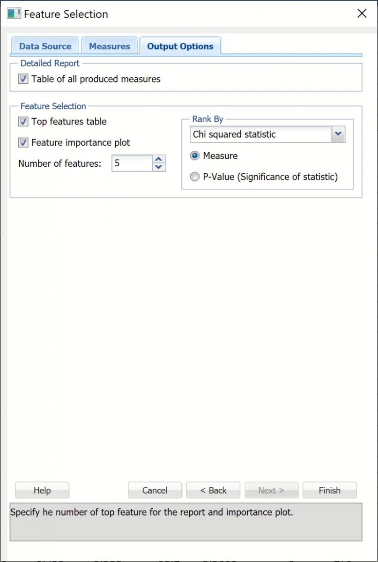
Task: Click the Finish button
Action: pos(329,490)
